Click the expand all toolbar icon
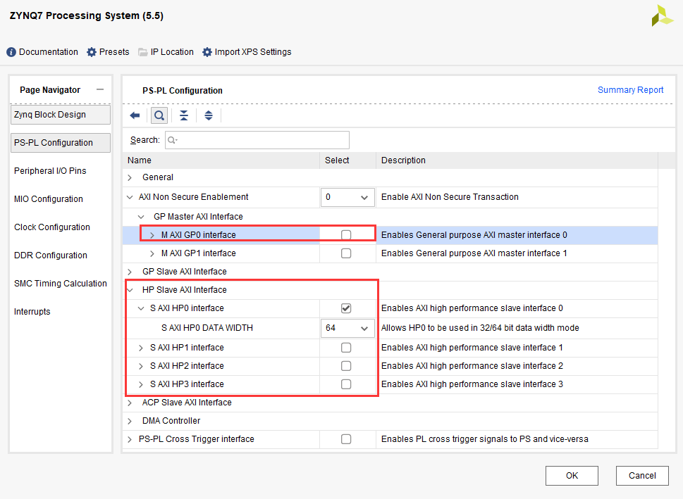 [x=209, y=115]
